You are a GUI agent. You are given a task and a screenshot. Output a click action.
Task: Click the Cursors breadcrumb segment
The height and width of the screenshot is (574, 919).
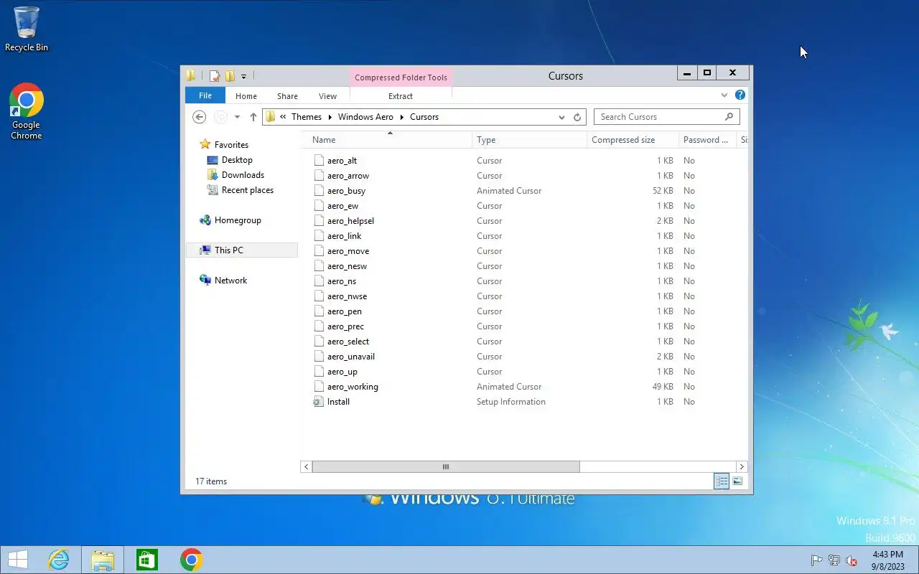point(424,117)
